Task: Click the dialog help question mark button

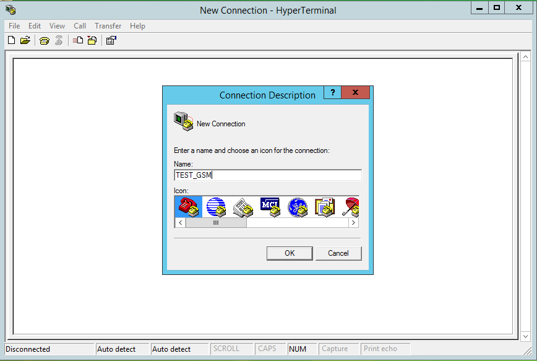Action: pos(332,92)
